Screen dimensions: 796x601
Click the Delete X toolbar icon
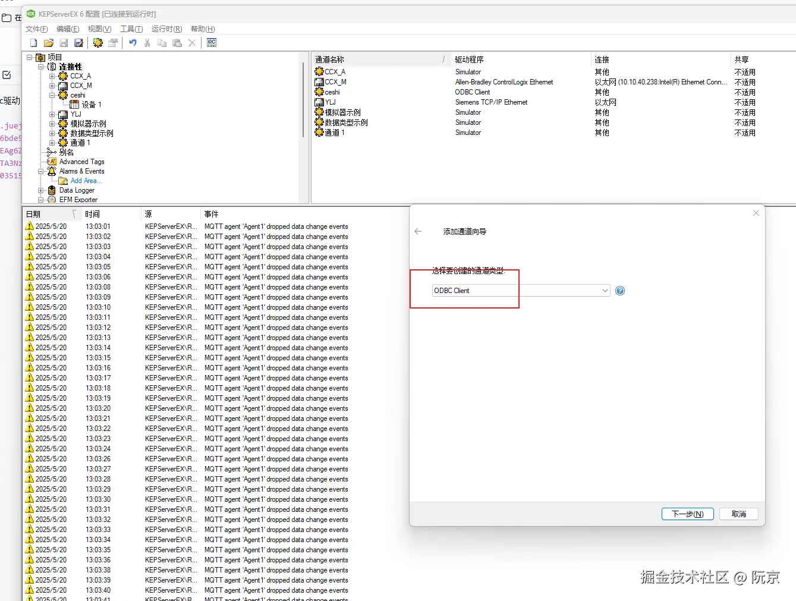coord(192,43)
